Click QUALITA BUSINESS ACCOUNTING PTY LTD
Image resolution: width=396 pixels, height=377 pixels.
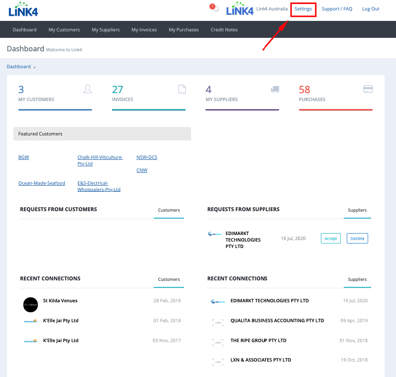(277, 321)
